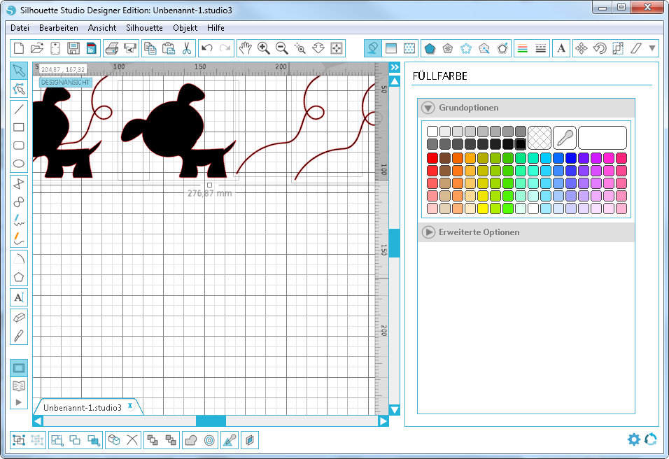Open the toolbar overflow dropdown arrow
The height and width of the screenshot is (459, 669).
point(652,48)
